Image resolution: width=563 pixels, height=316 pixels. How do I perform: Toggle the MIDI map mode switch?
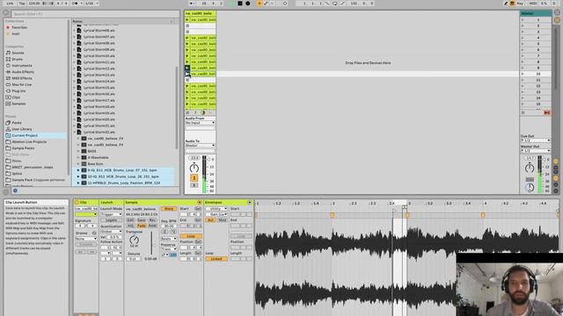(x=533, y=4)
